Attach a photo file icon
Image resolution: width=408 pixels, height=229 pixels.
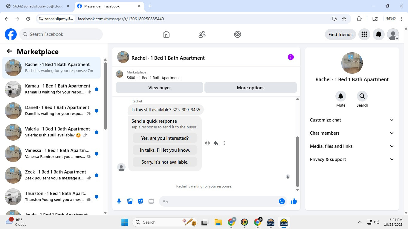coord(130,201)
